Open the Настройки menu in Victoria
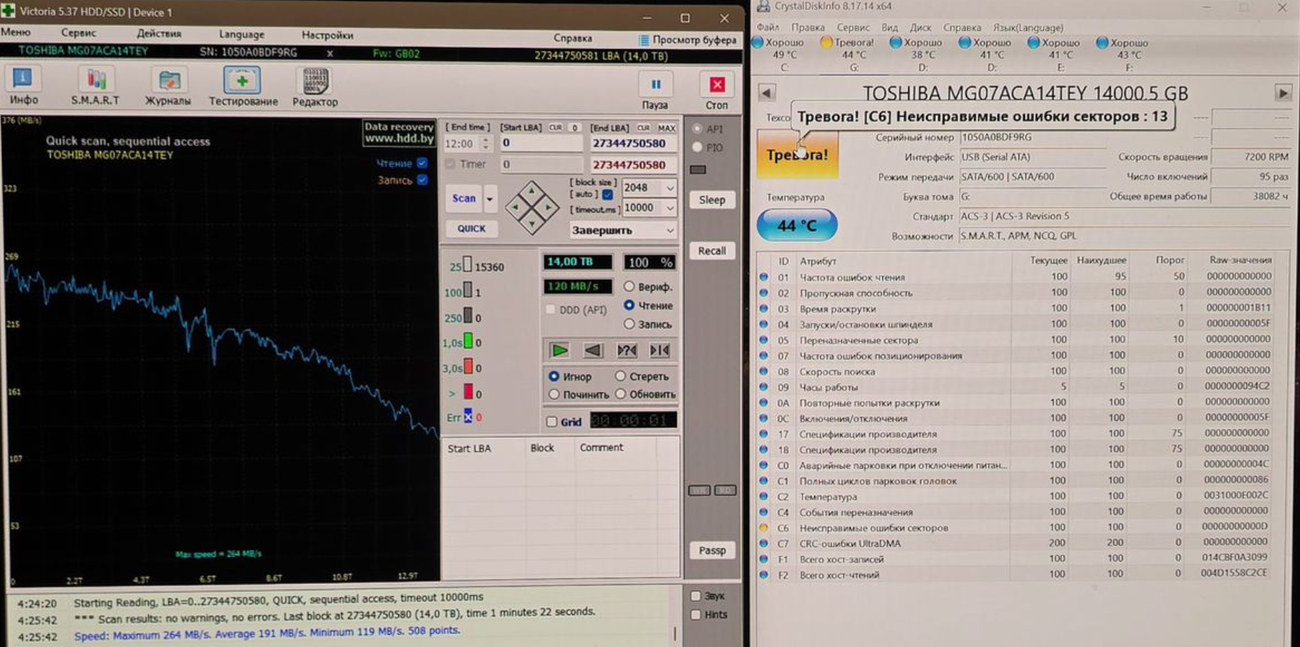 tap(327, 35)
